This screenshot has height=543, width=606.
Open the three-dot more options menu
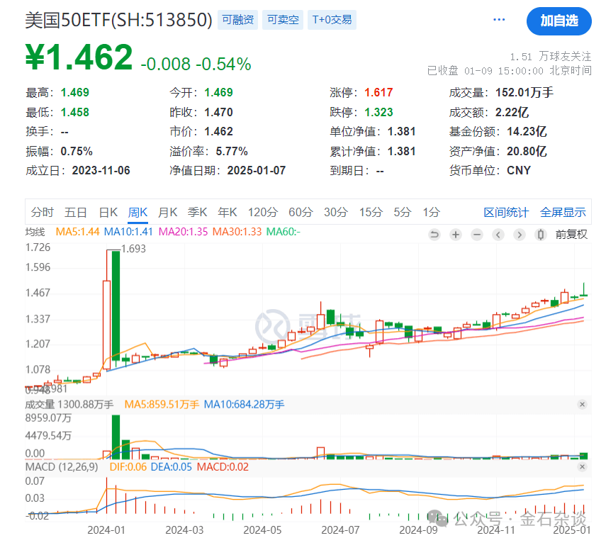499,20
